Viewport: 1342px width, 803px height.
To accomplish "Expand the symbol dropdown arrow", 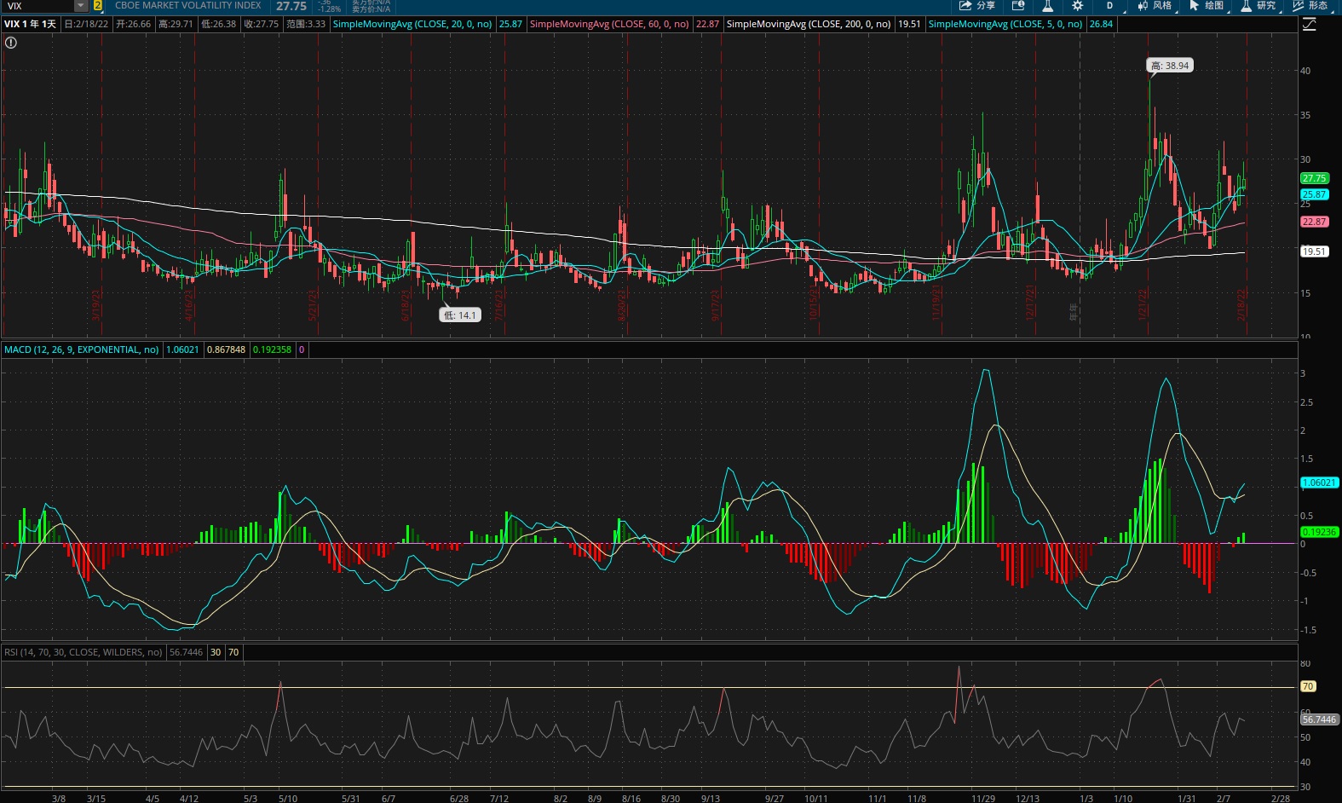I will tap(81, 6).
